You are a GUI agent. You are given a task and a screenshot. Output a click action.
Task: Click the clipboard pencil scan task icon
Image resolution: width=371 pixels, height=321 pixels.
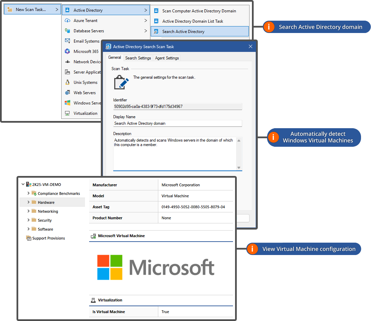point(121,82)
